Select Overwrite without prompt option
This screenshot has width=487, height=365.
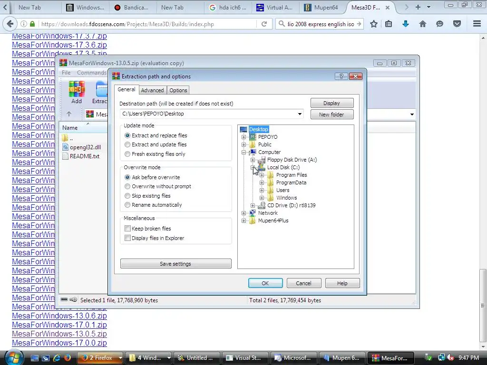(x=127, y=186)
